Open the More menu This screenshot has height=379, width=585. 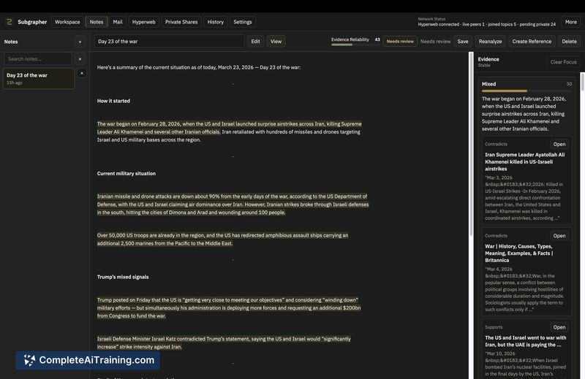(570, 22)
